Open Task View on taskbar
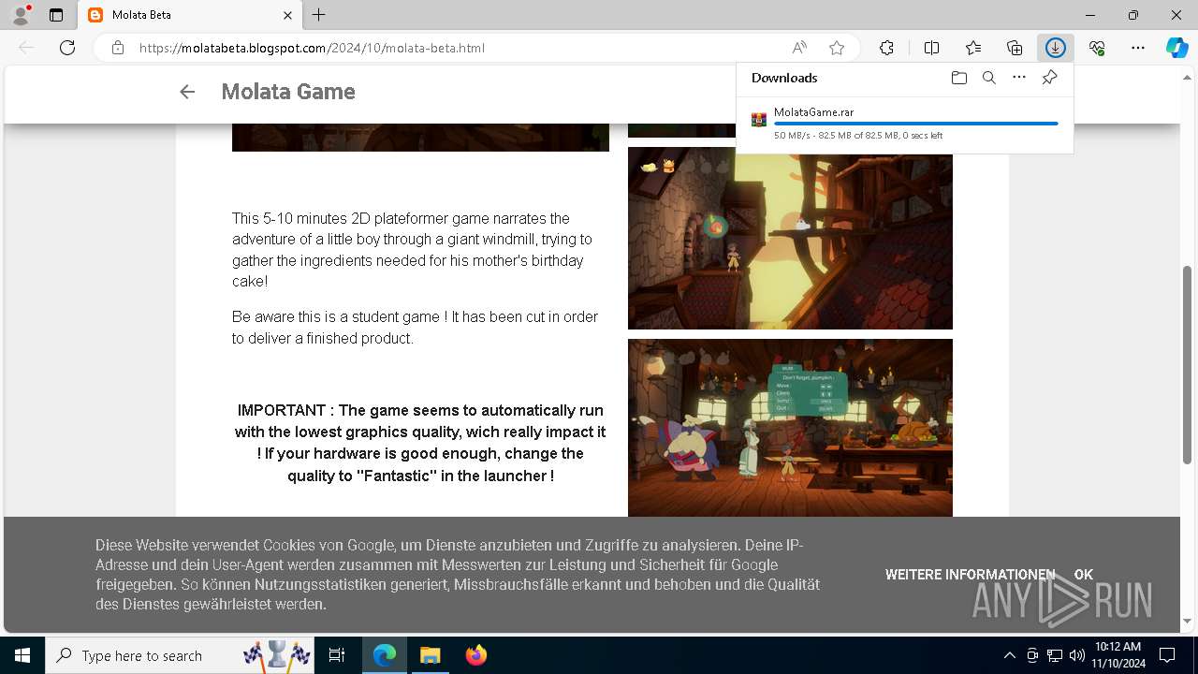The height and width of the screenshot is (674, 1198). pyautogui.click(x=337, y=655)
